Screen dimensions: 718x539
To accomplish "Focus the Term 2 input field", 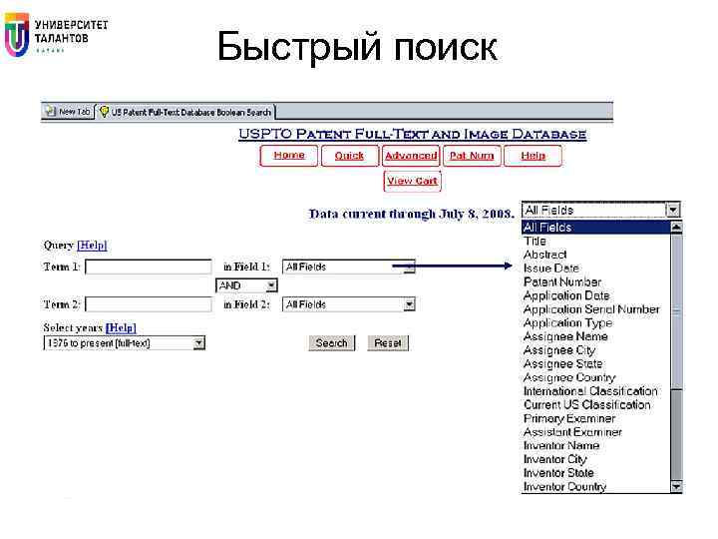I will [149, 304].
